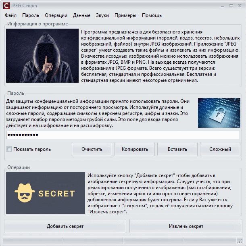Open the Файл menu
This screenshot has width=246, height=246.
tap(10, 15)
